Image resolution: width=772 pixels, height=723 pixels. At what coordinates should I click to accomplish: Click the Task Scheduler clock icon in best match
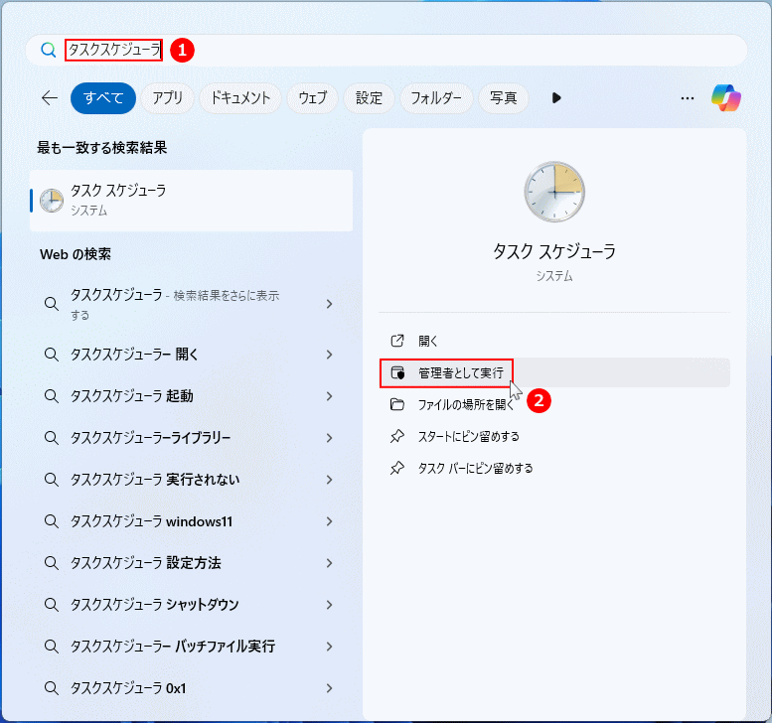(52, 201)
